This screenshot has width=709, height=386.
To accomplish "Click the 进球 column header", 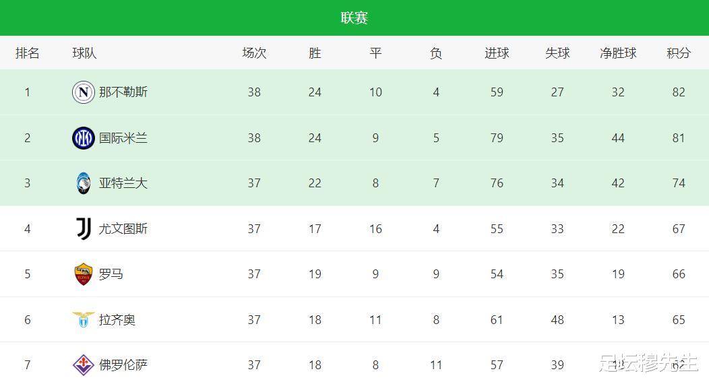I will click(x=497, y=53).
